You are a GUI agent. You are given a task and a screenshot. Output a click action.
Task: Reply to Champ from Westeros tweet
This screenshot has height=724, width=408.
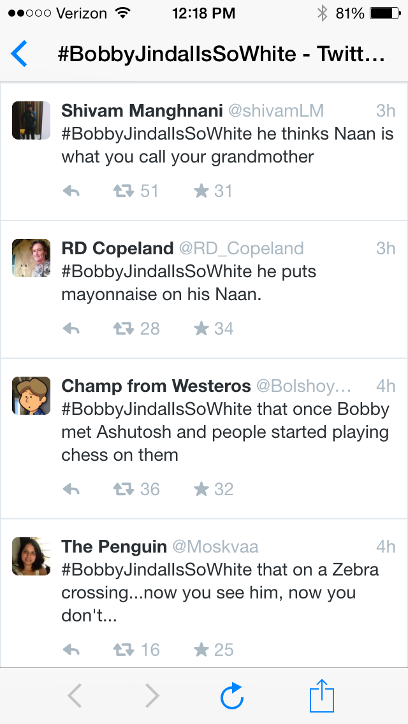point(71,489)
